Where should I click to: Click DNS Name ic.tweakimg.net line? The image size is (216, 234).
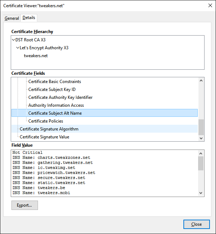click(x=44, y=168)
